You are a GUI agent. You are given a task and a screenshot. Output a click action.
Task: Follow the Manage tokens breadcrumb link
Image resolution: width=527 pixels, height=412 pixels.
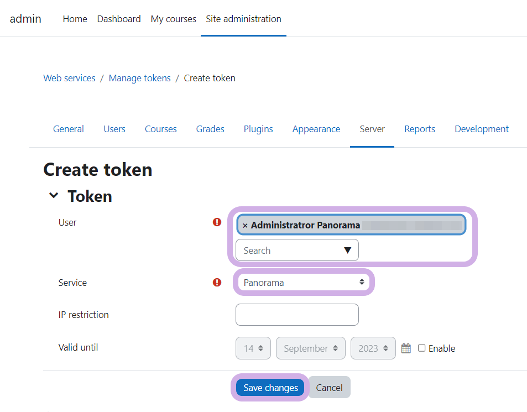[x=139, y=78]
